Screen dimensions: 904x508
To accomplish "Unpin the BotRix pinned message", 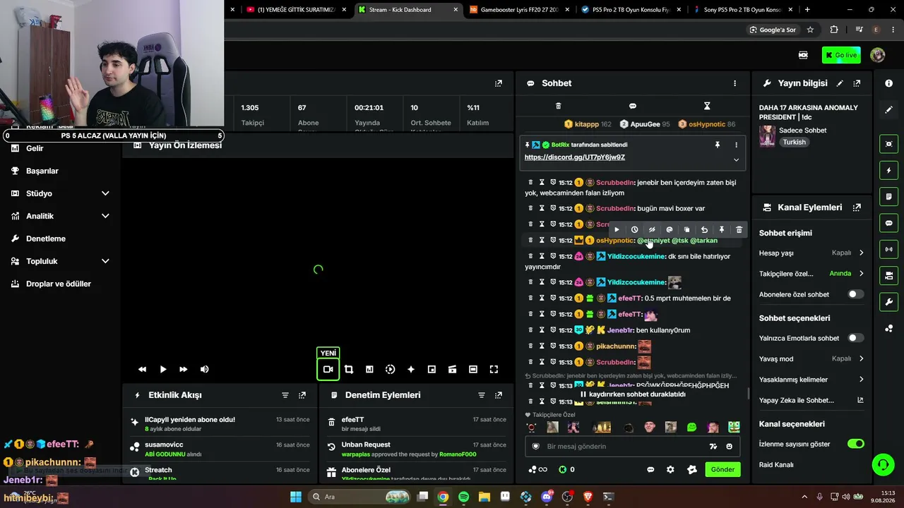I will 718,145.
